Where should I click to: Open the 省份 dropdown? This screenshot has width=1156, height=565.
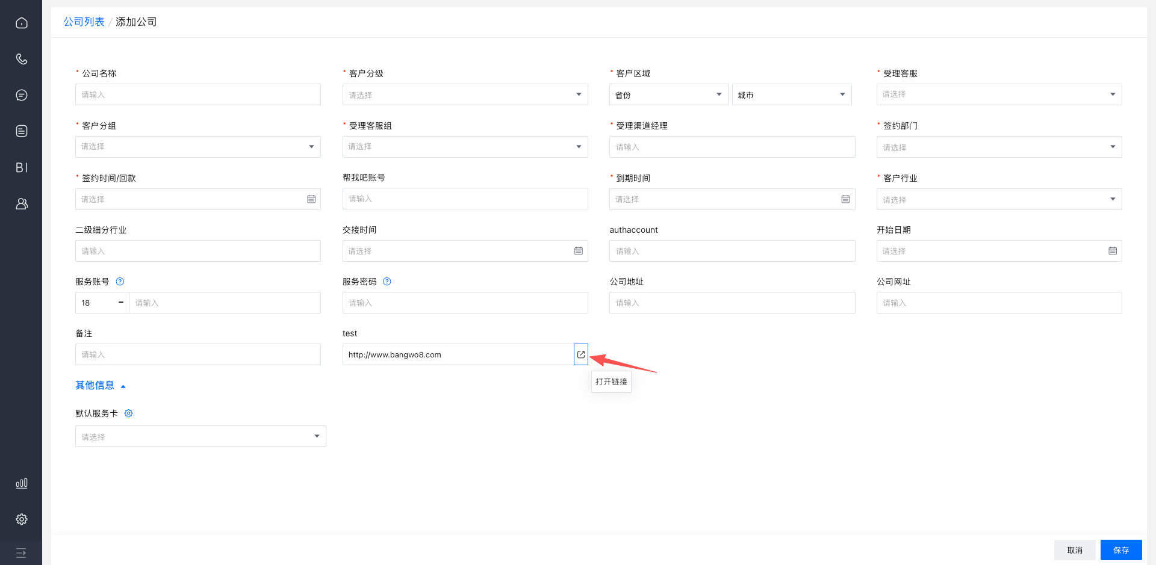pos(669,94)
